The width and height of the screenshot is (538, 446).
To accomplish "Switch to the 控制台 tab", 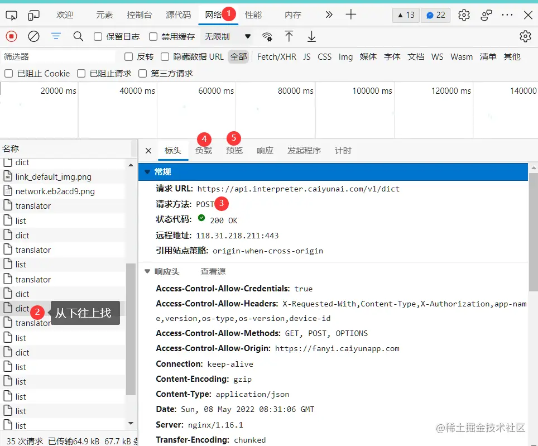I will click(140, 15).
